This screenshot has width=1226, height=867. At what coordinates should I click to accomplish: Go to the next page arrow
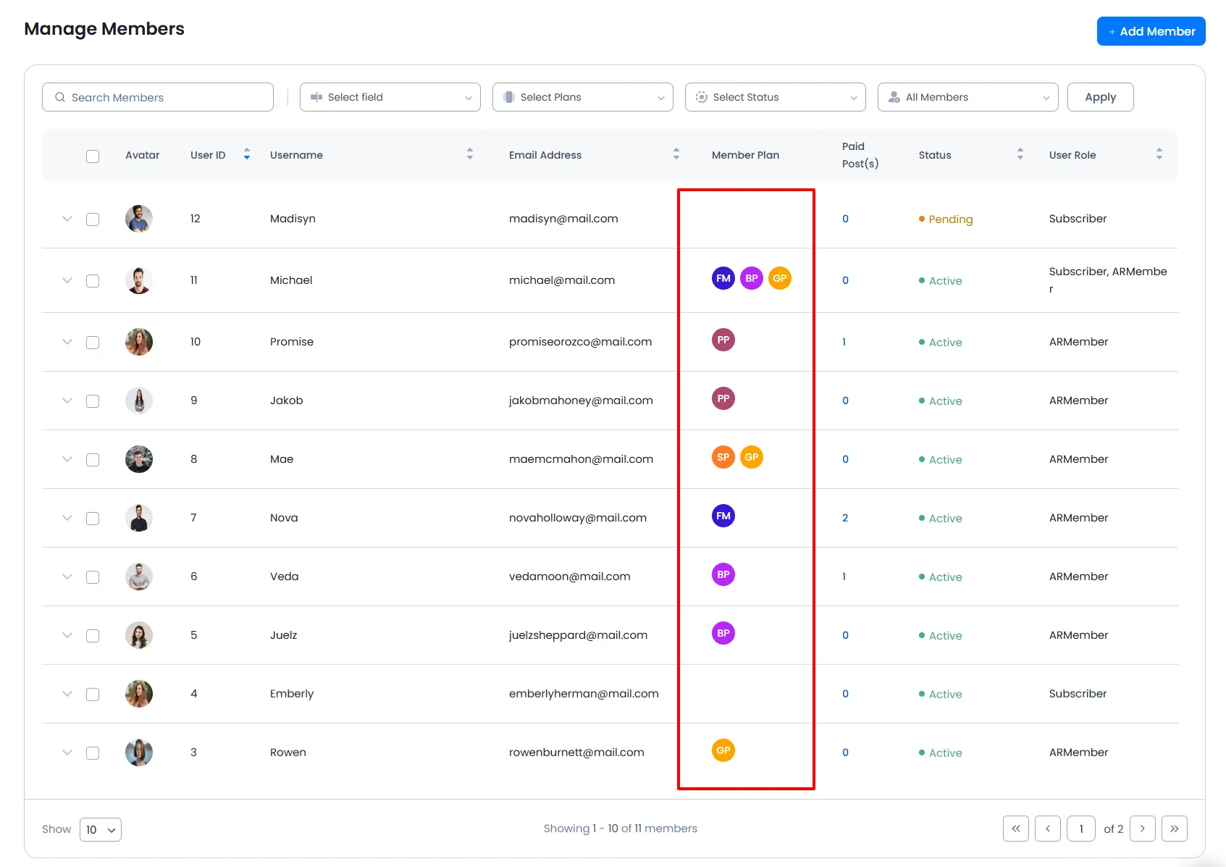point(1142,829)
